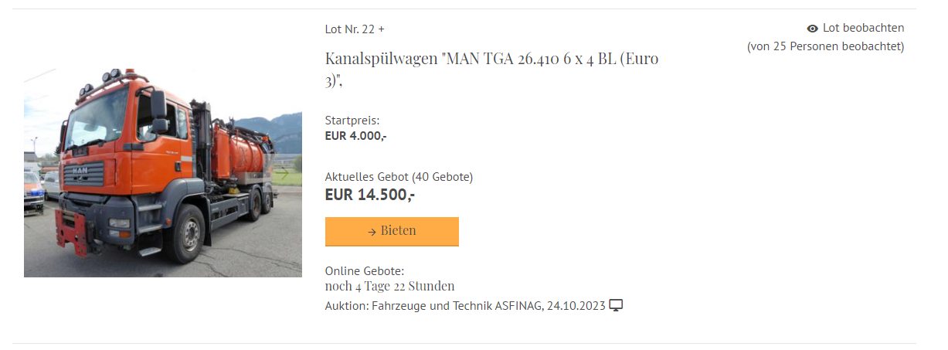Click the orange Bieten button
Viewport: 948px width, 350px height.
click(392, 231)
